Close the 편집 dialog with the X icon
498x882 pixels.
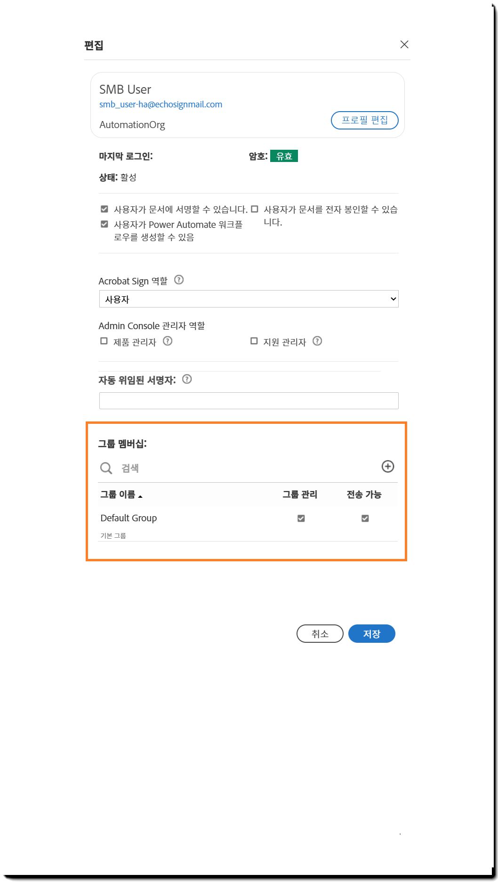(404, 44)
